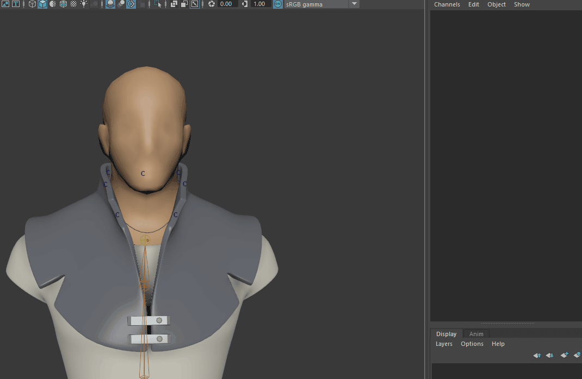Create a new empty display layer
582x379 pixels.
point(564,355)
